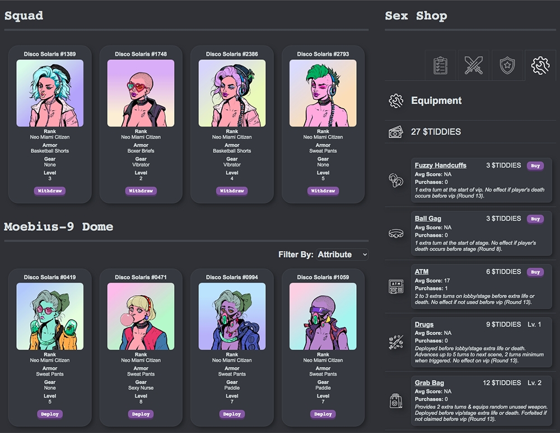Click the Grab Bag shopping bag icon
The width and height of the screenshot is (560, 433).
tap(396, 401)
